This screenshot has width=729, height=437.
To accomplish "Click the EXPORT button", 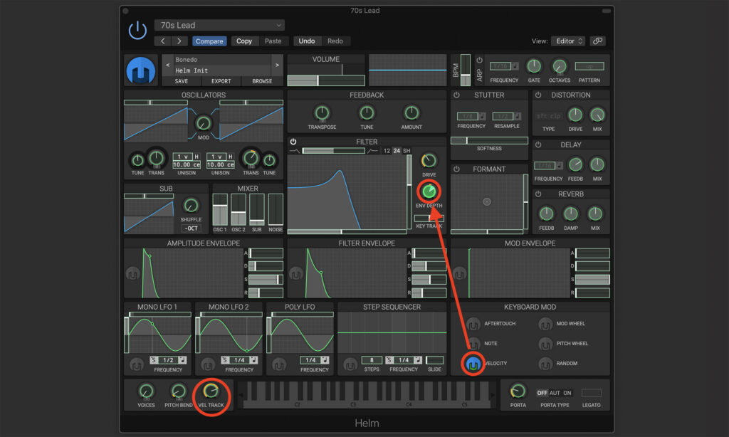I will pyautogui.click(x=221, y=81).
